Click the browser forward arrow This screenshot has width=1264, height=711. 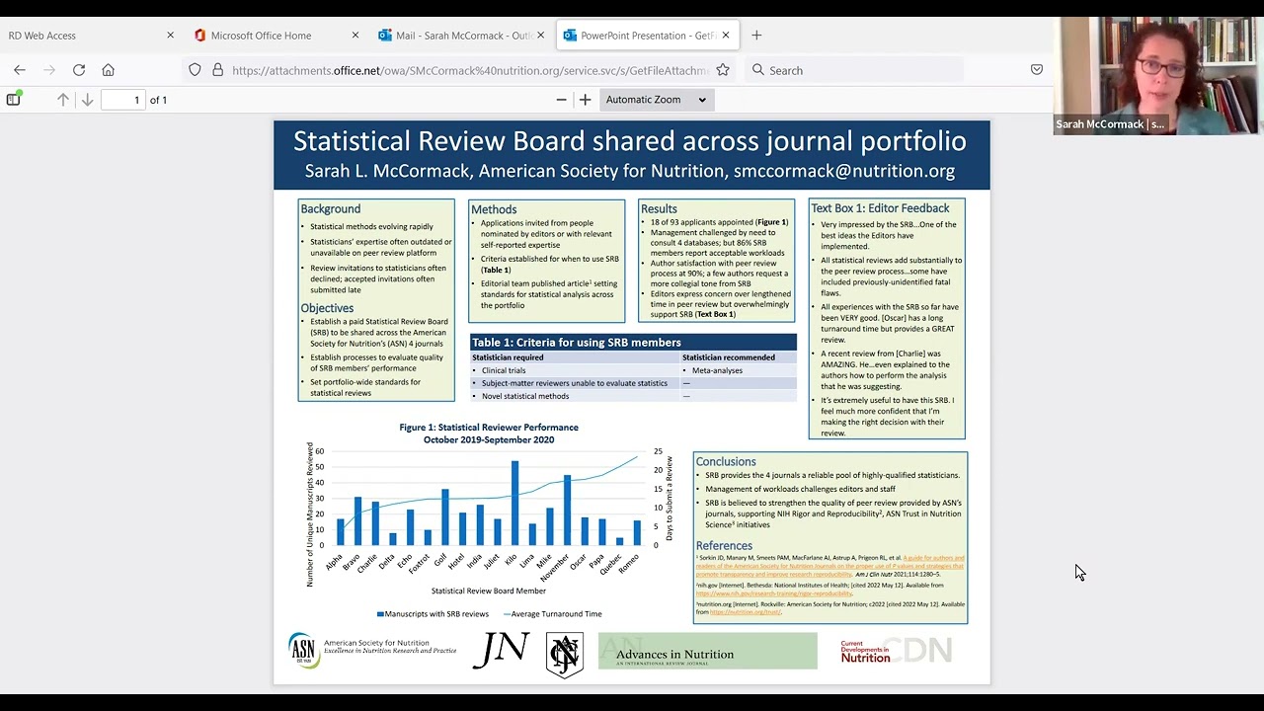point(49,70)
